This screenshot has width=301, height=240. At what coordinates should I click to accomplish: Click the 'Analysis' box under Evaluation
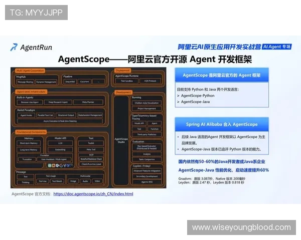(x=146, y=154)
